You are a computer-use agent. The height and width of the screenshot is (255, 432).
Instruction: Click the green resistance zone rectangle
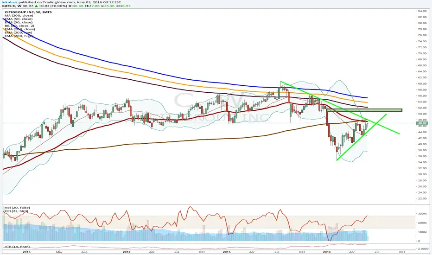pos(364,110)
